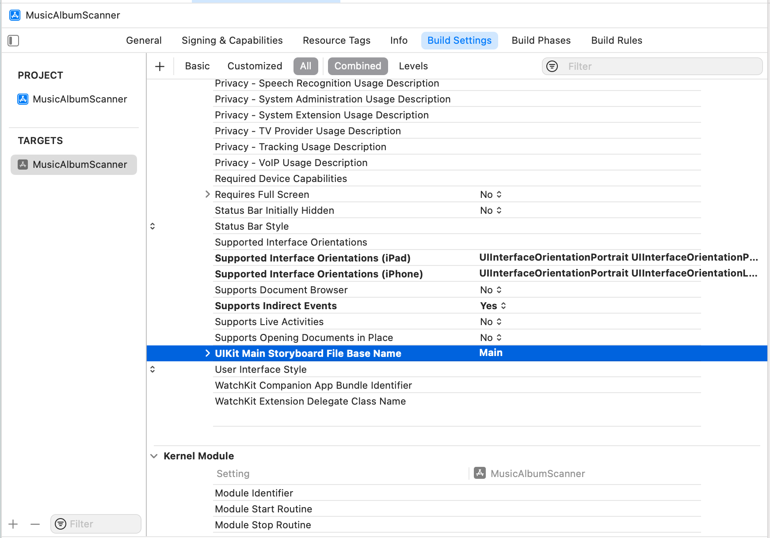The image size is (770, 538).
Task: Select Supported Interface Orientations (iPad) value
Action: pyautogui.click(x=618, y=258)
